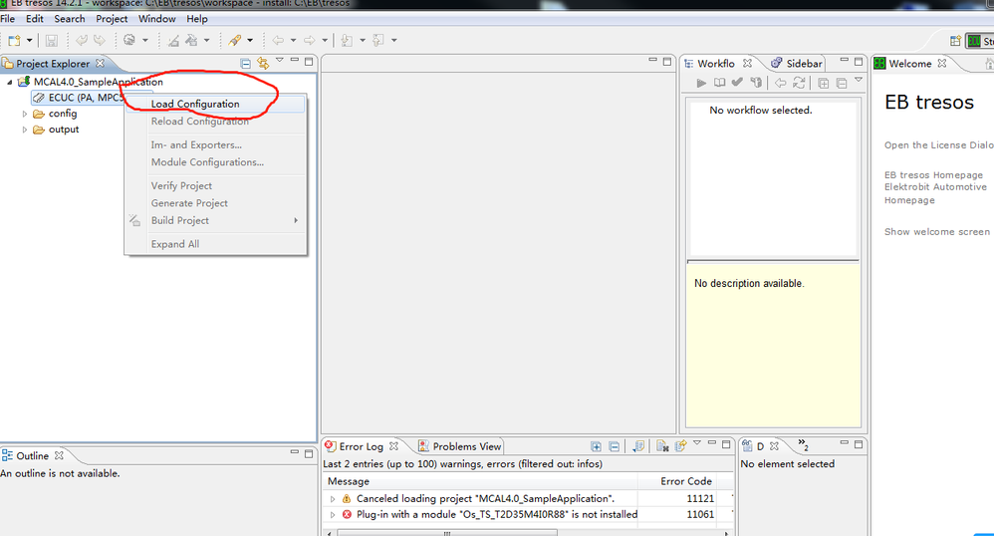
Task: Click the Undo arrow in toolbar
Action: 81,41
